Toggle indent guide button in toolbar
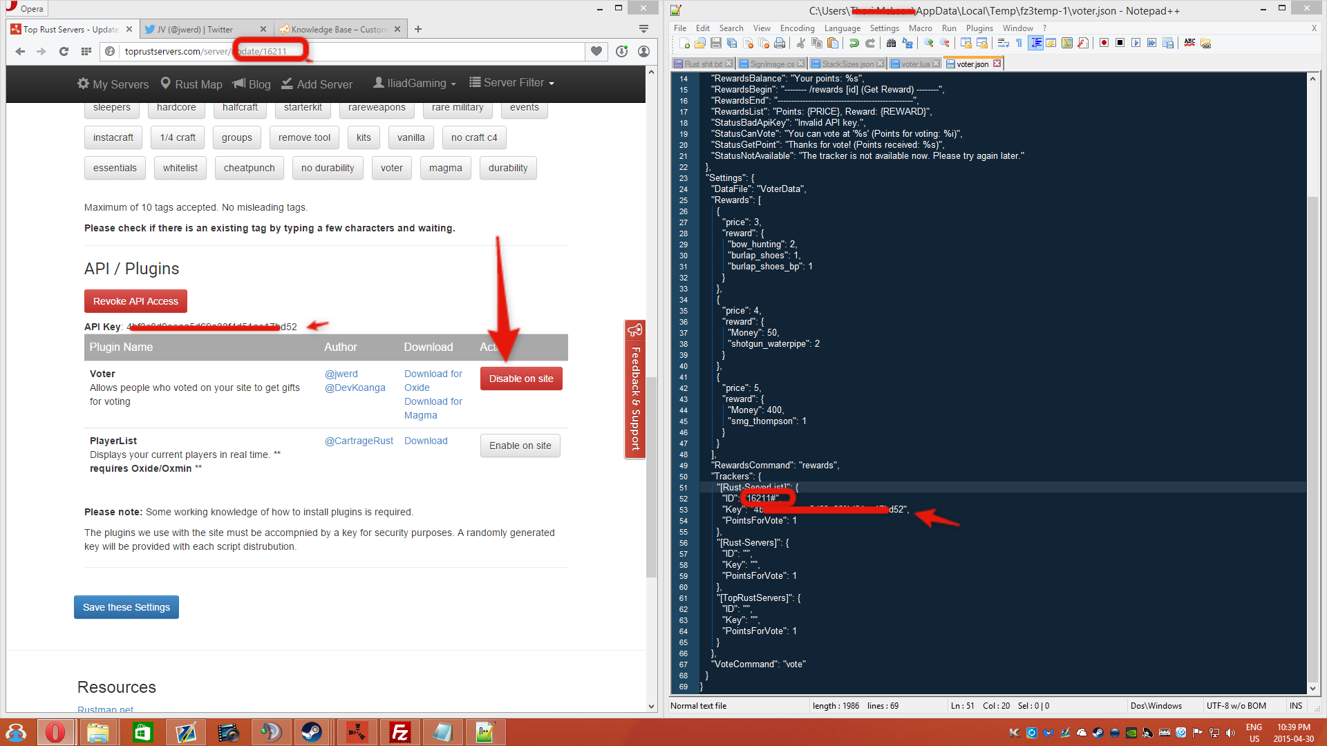 [x=1035, y=43]
